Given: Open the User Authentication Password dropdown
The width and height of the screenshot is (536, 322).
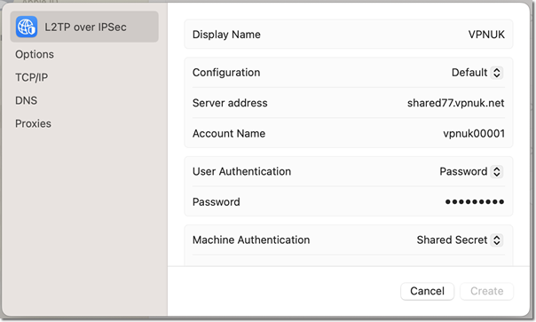Looking at the screenshot, I should [471, 171].
